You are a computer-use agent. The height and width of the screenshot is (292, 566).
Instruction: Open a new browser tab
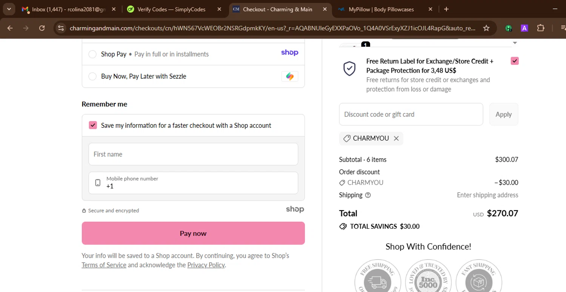pyautogui.click(x=446, y=9)
